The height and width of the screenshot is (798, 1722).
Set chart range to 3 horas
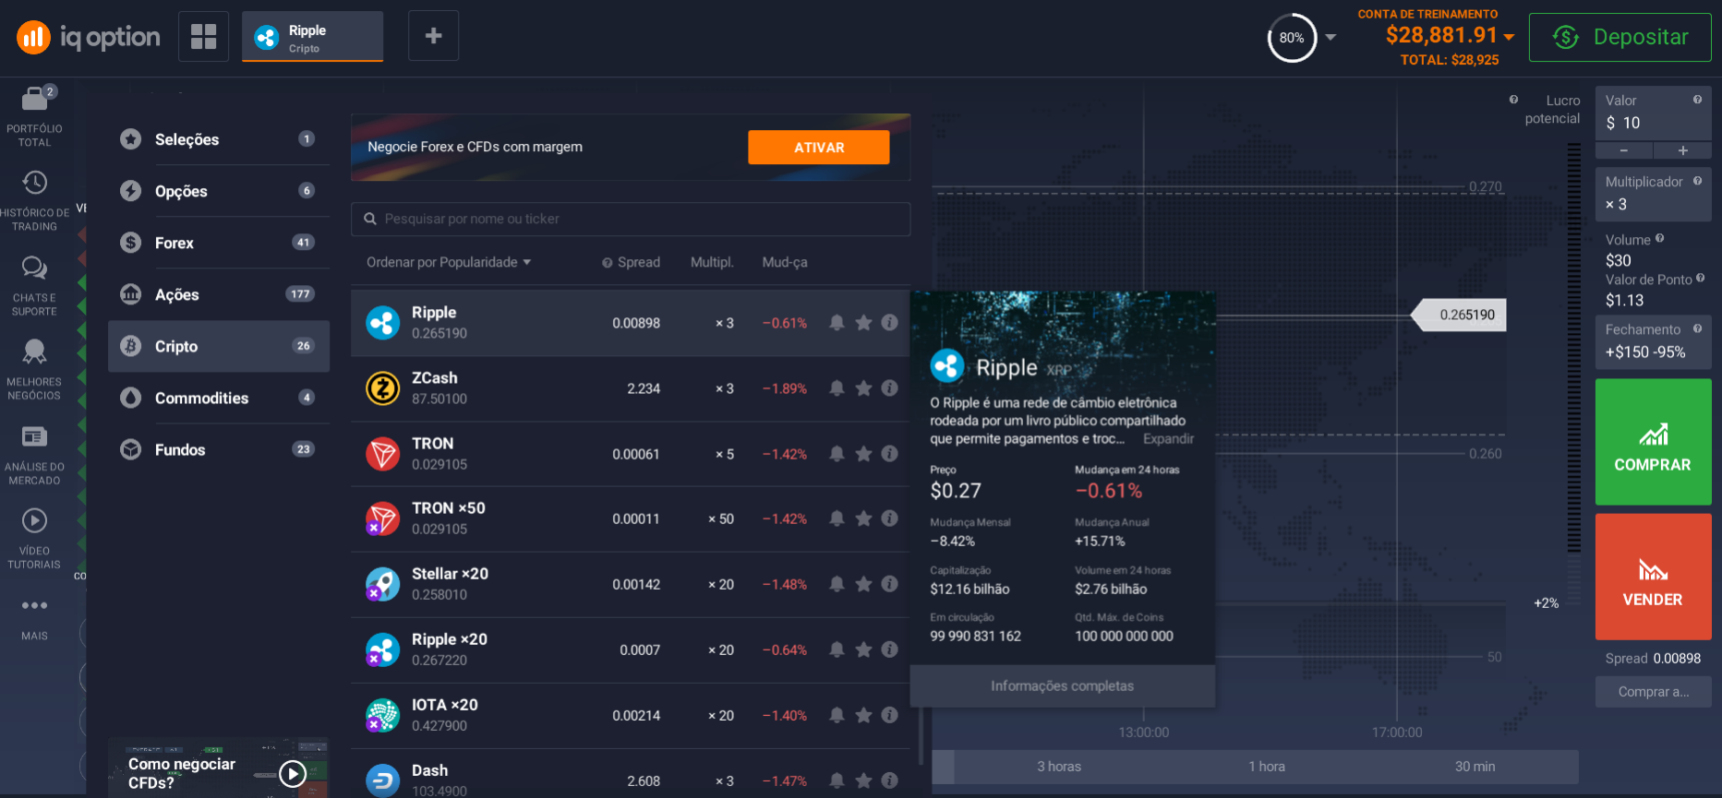click(1059, 767)
